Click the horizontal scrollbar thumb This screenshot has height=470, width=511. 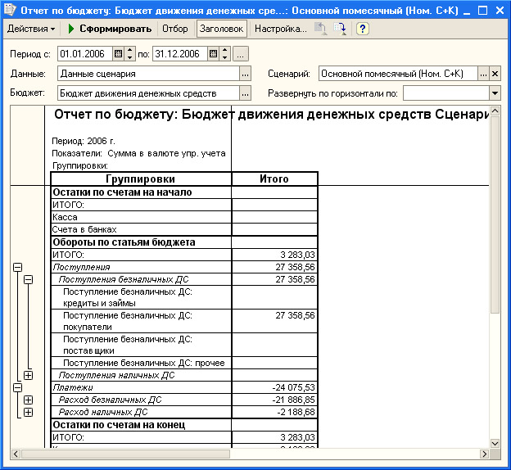tap(125, 454)
